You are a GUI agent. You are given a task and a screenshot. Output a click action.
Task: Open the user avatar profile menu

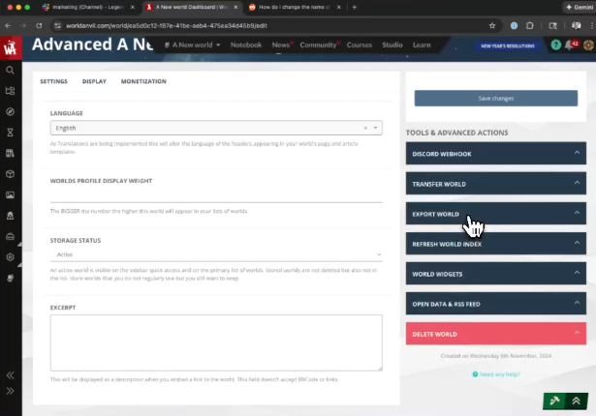(x=589, y=45)
